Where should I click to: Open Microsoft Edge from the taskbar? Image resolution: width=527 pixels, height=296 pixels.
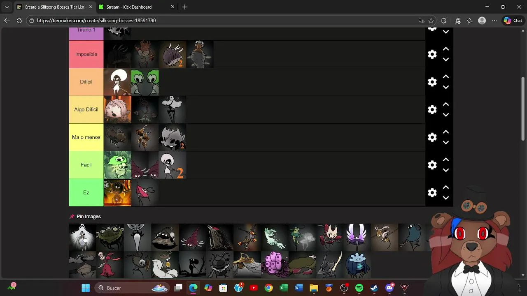(x=193, y=288)
